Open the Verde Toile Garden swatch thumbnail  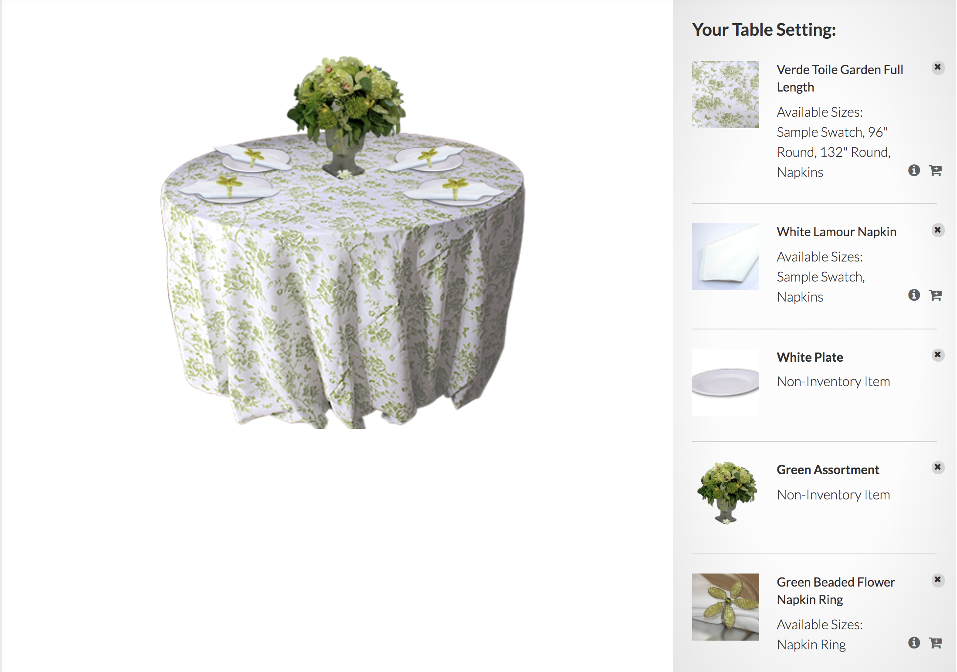coord(725,95)
